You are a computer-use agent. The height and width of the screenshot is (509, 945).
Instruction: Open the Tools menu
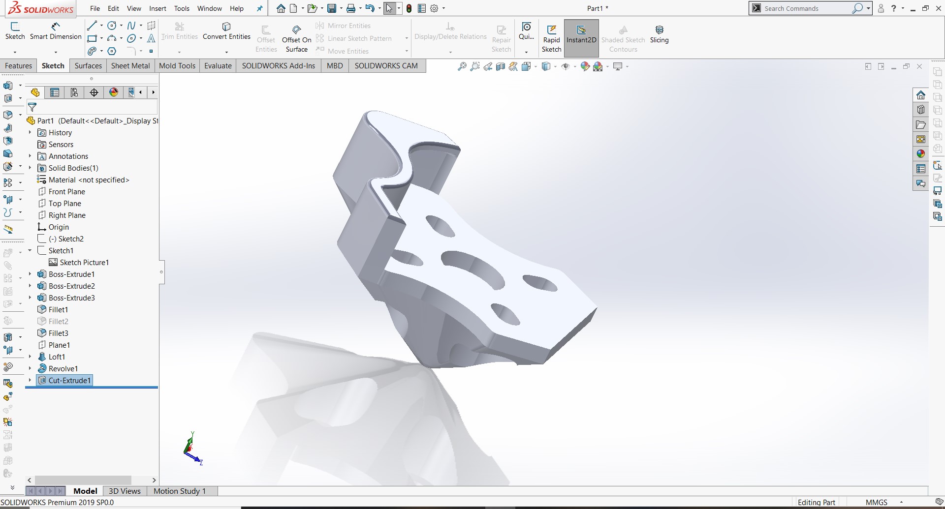click(x=182, y=8)
